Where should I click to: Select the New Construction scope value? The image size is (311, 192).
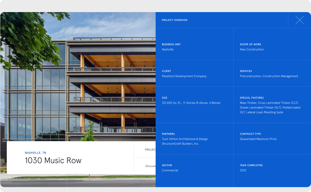coord(252,49)
